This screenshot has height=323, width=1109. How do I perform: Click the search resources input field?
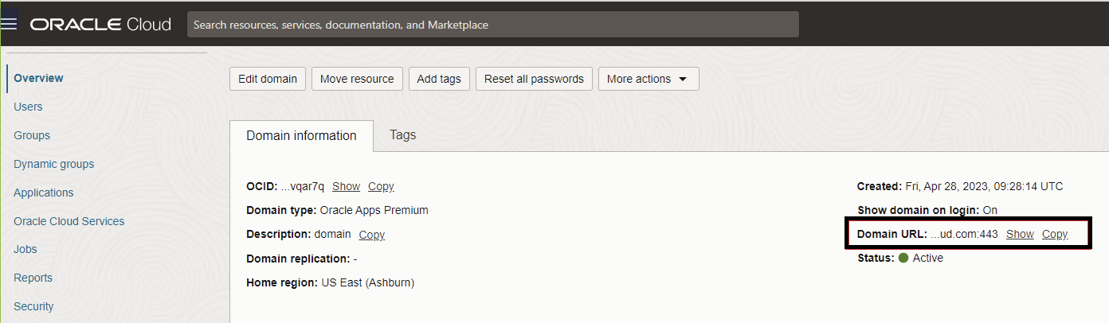[x=492, y=25]
